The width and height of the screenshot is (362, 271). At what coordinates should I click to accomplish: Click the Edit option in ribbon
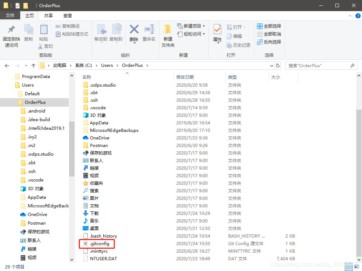[x=234, y=36]
